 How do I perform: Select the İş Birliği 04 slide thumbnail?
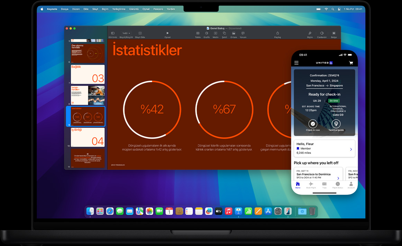88,137
